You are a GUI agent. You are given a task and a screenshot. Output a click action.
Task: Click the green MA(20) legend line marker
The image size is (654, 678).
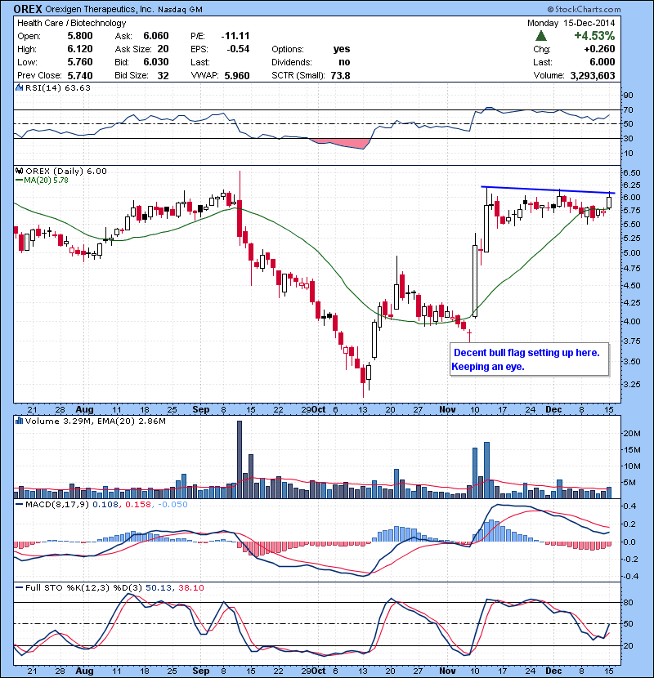(19, 181)
